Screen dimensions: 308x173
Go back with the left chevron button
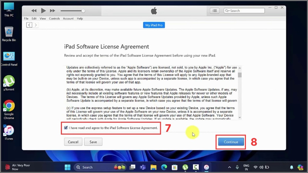pyautogui.click(x=29, y=25)
